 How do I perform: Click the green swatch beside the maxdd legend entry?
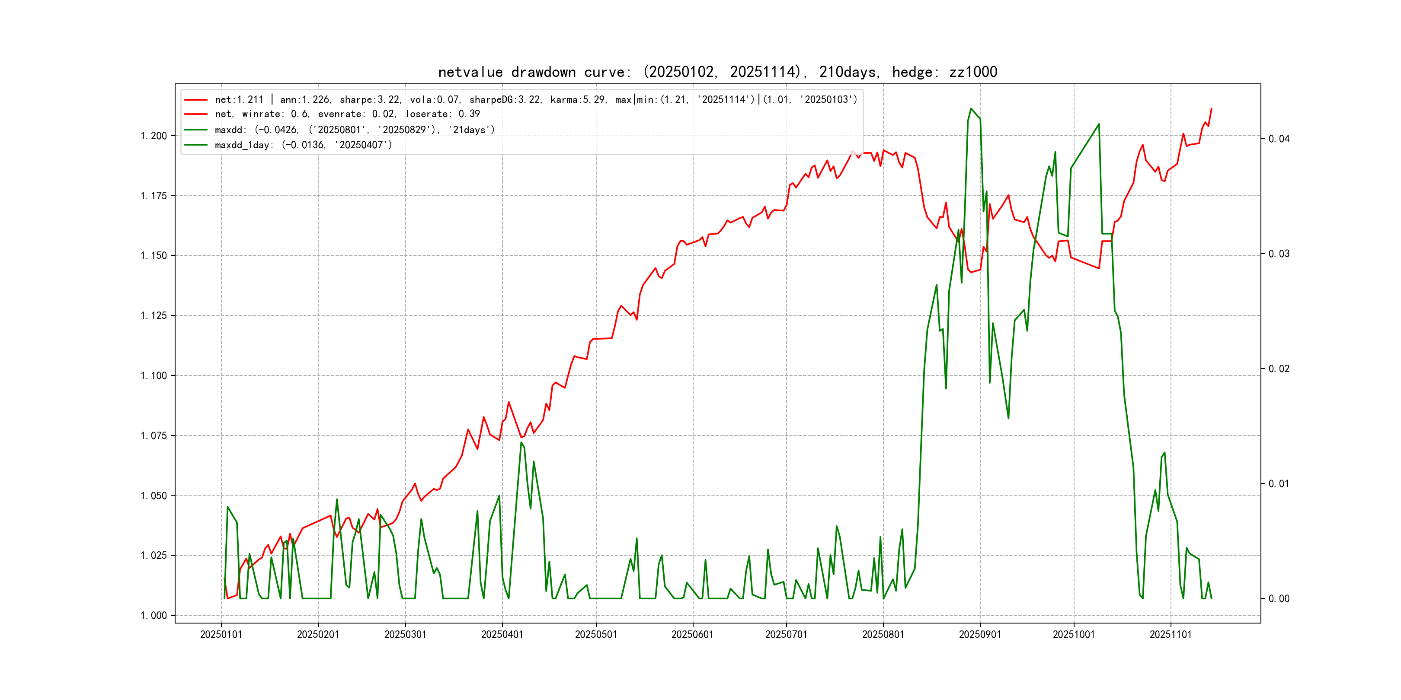pos(196,130)
